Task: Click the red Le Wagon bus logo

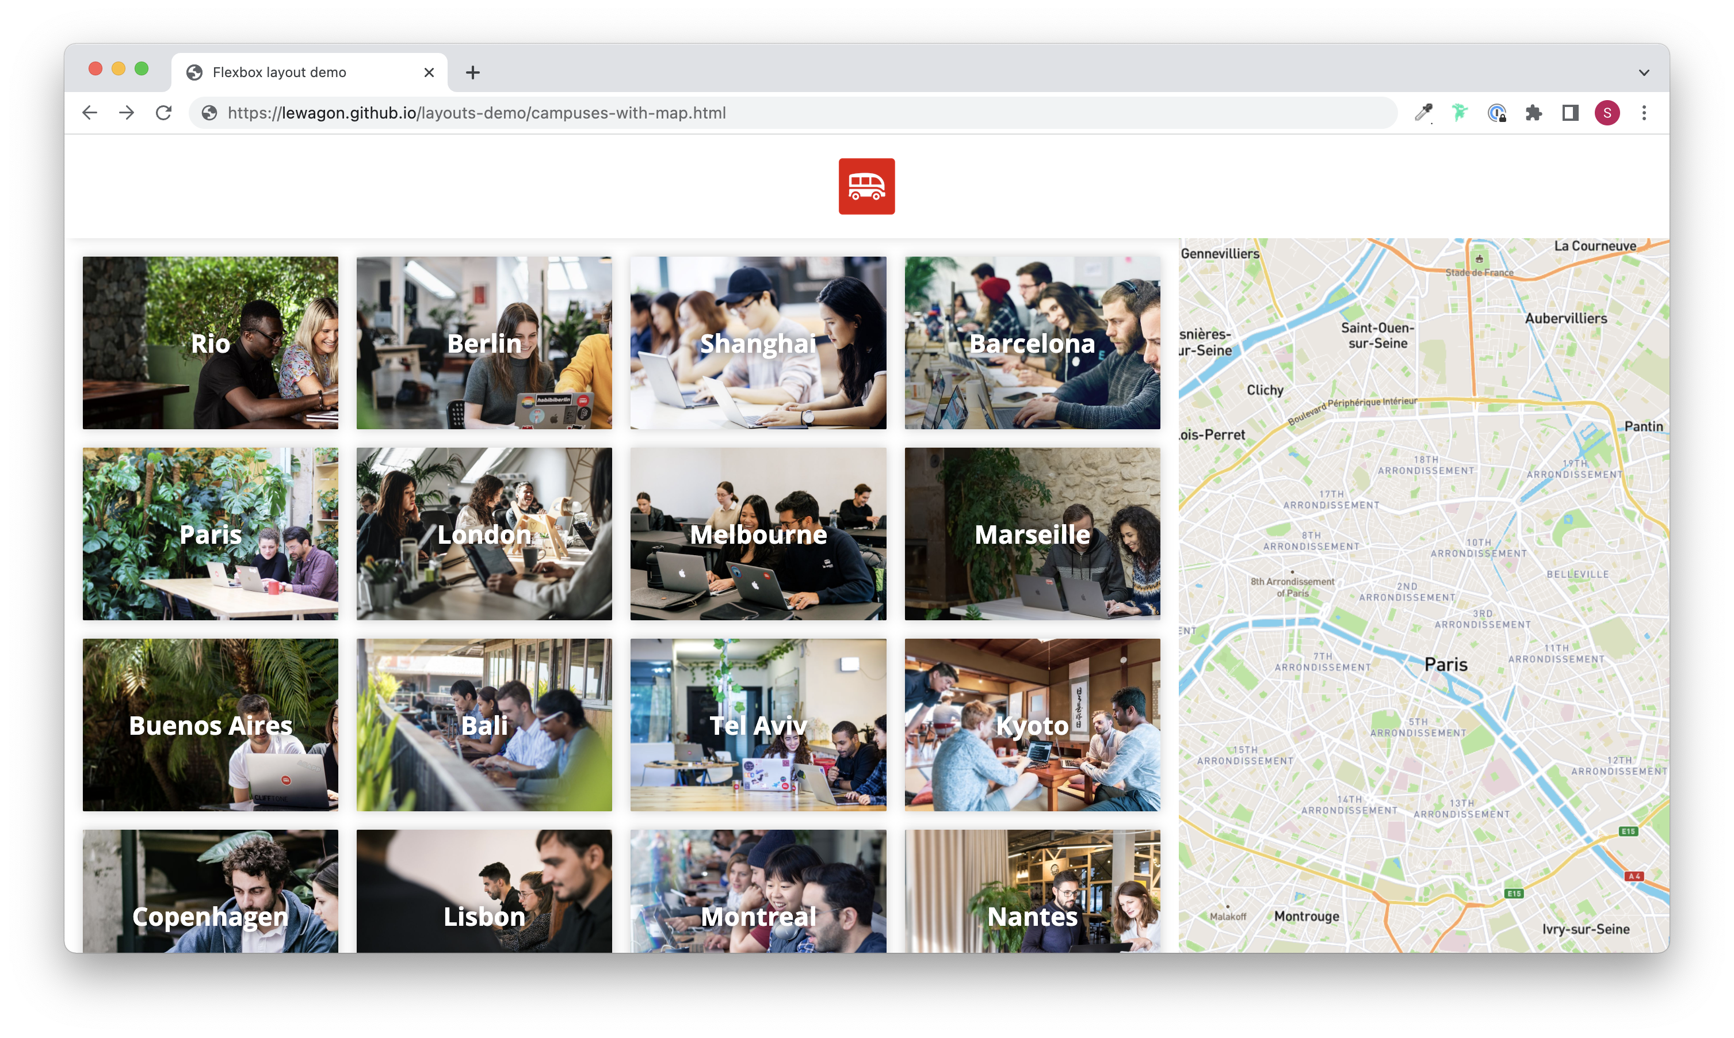Action: [866, 186]
